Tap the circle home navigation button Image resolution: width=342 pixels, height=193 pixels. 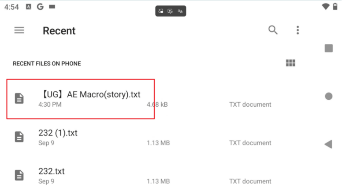pos(329,96)
